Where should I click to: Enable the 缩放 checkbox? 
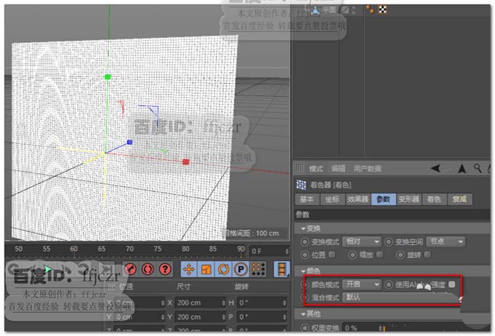(380, 254)
